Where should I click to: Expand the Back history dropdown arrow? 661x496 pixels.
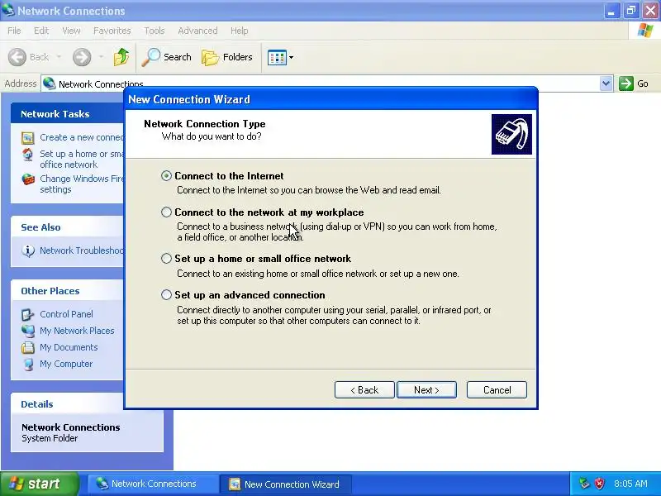[59, 57]
